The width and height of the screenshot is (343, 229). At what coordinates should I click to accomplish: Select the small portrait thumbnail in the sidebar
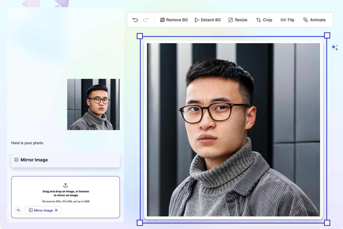coord(93,104)
